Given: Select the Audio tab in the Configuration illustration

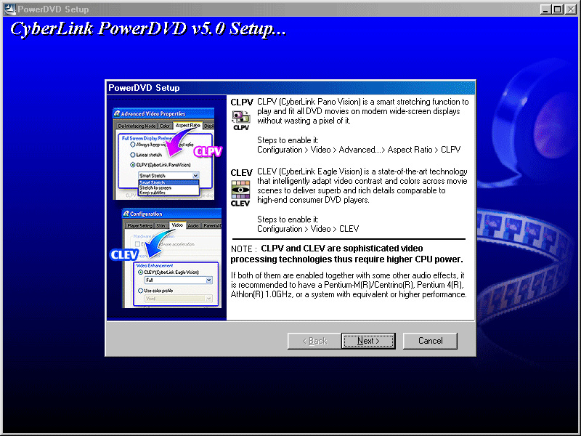Looking at the screenshot, I should click(x=193, y=225).
